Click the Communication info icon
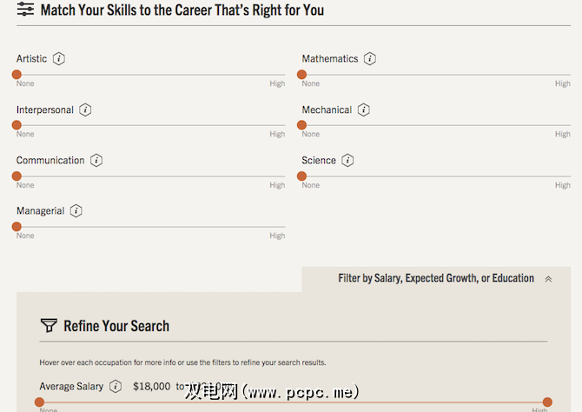This screenshot has height=412, width=582. coord(96,161)
